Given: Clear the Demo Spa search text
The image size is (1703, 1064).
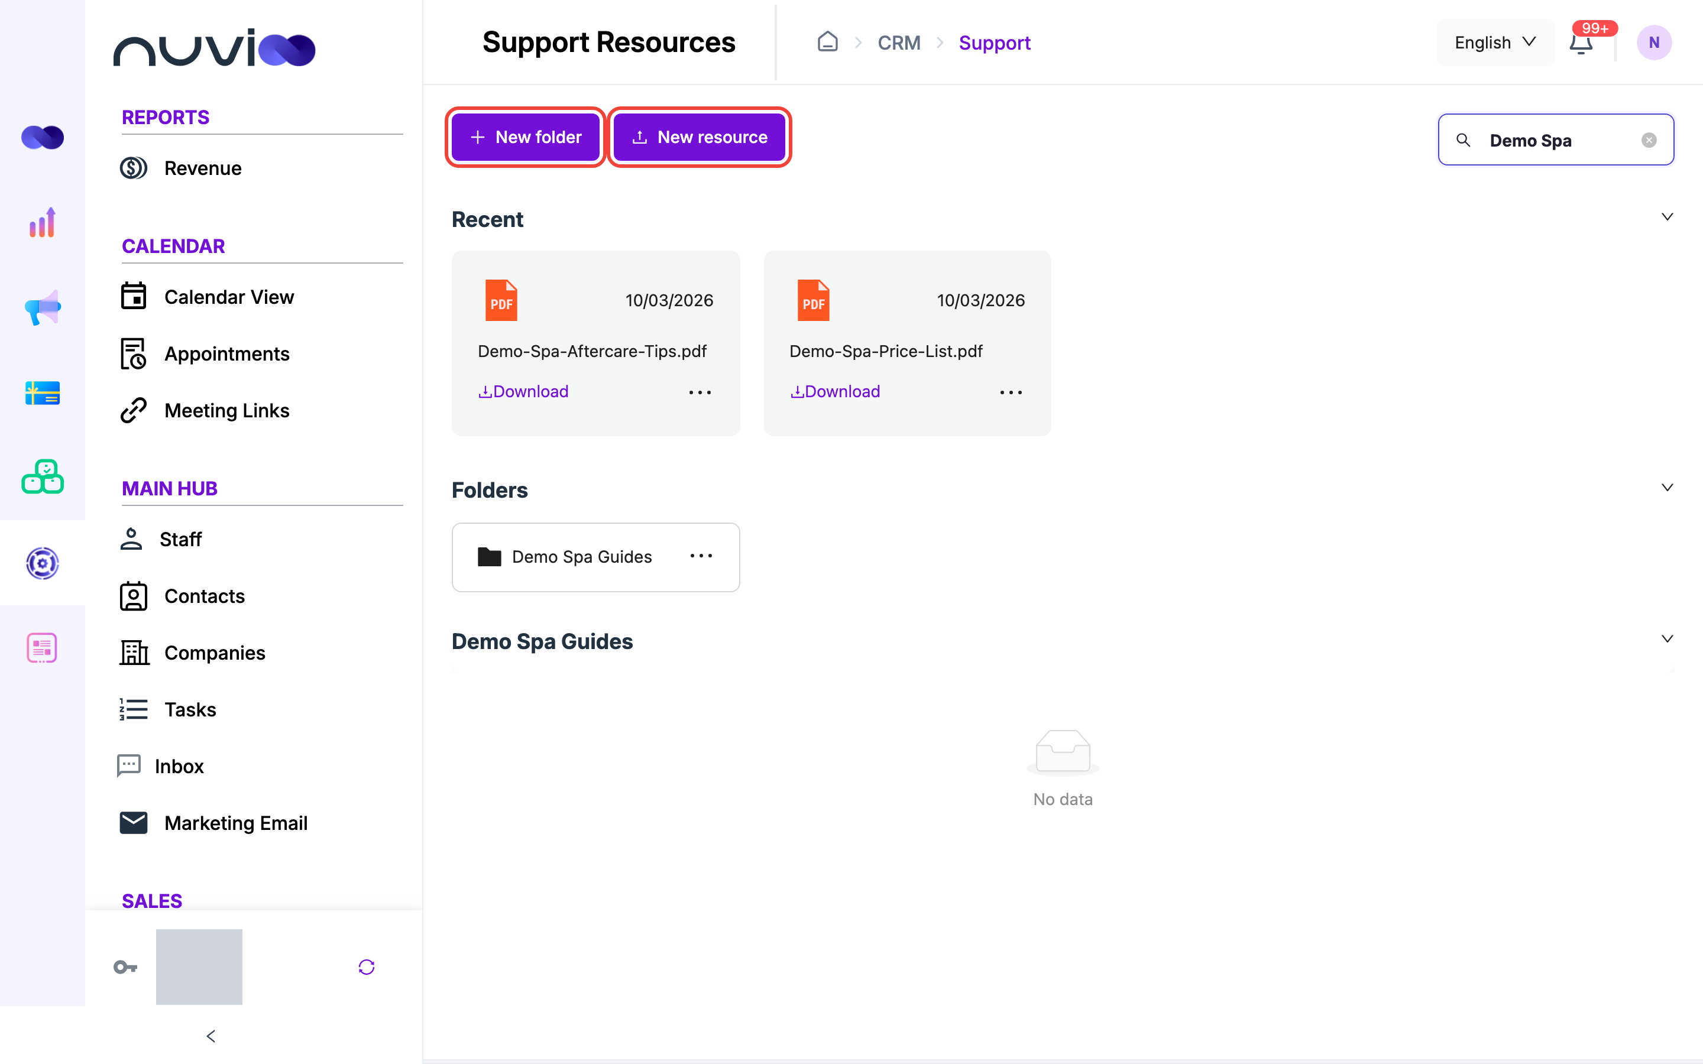Looking at the screenshot, I should pyautogui.click(x=1649, y=140).
